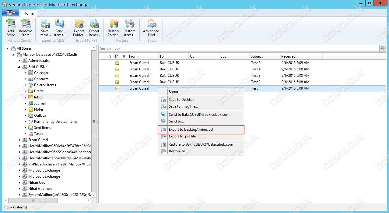This screenshot has width=389, height=213.
Task: Click the tree horizontal scroll right arrow
Action: (89, 201)
